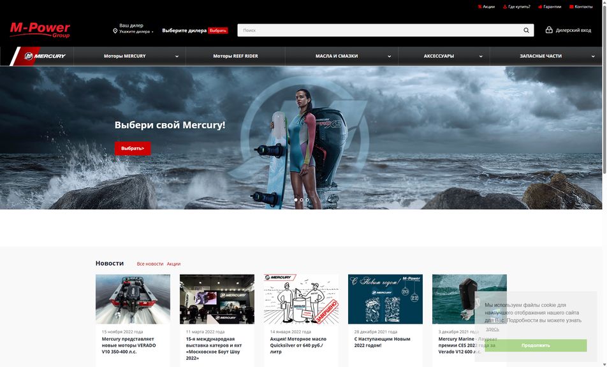Viewport: 607px width, 367px height.
Task: Click the 'Выбери свой Mercury!' banner heading
Action: click(170, 125)
